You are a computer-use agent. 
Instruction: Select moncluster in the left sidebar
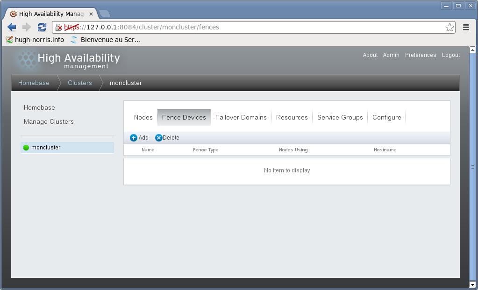[x=46, y=148]
